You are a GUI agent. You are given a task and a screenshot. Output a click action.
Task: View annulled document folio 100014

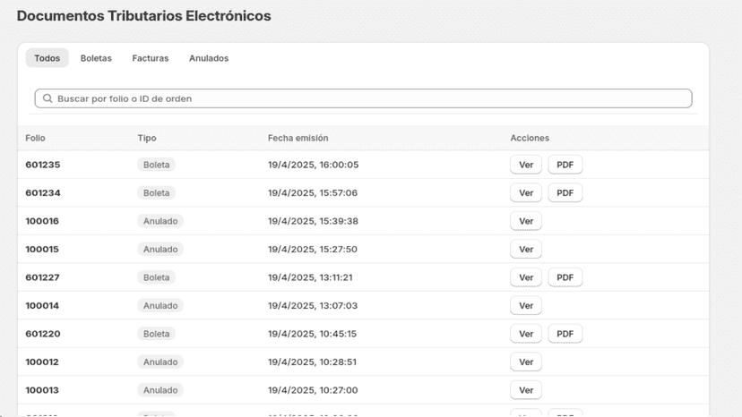[x=526, y=305]
